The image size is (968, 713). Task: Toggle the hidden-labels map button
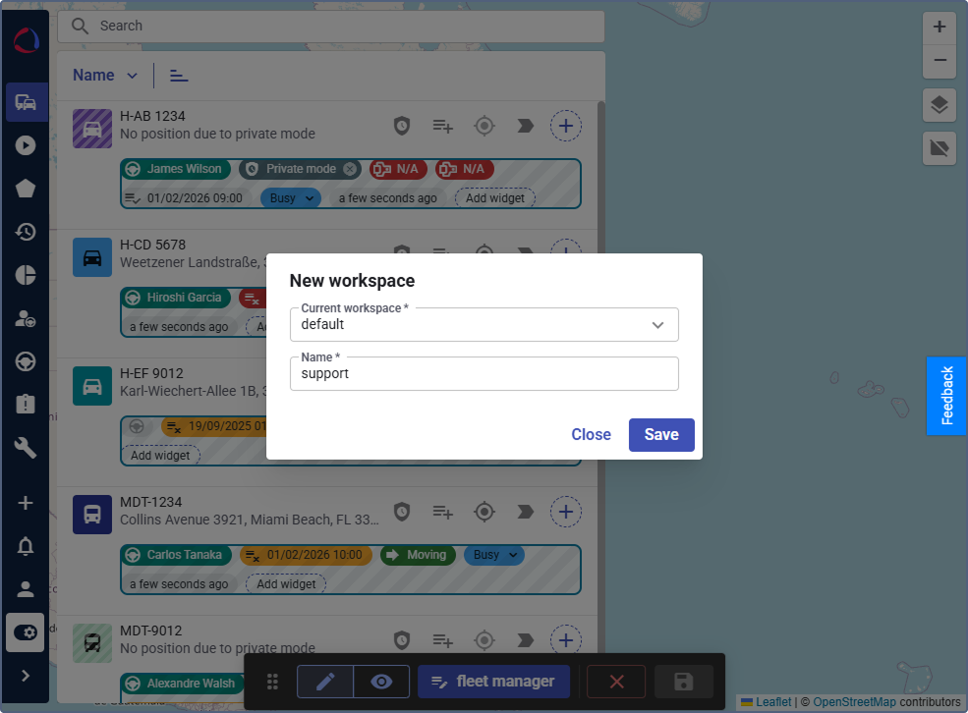940,148
